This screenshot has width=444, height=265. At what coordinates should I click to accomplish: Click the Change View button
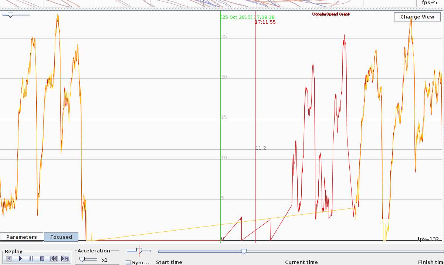(x=417, y=17)
